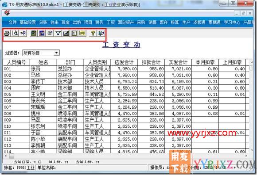Click the 部门 column header

pos(70,62)
